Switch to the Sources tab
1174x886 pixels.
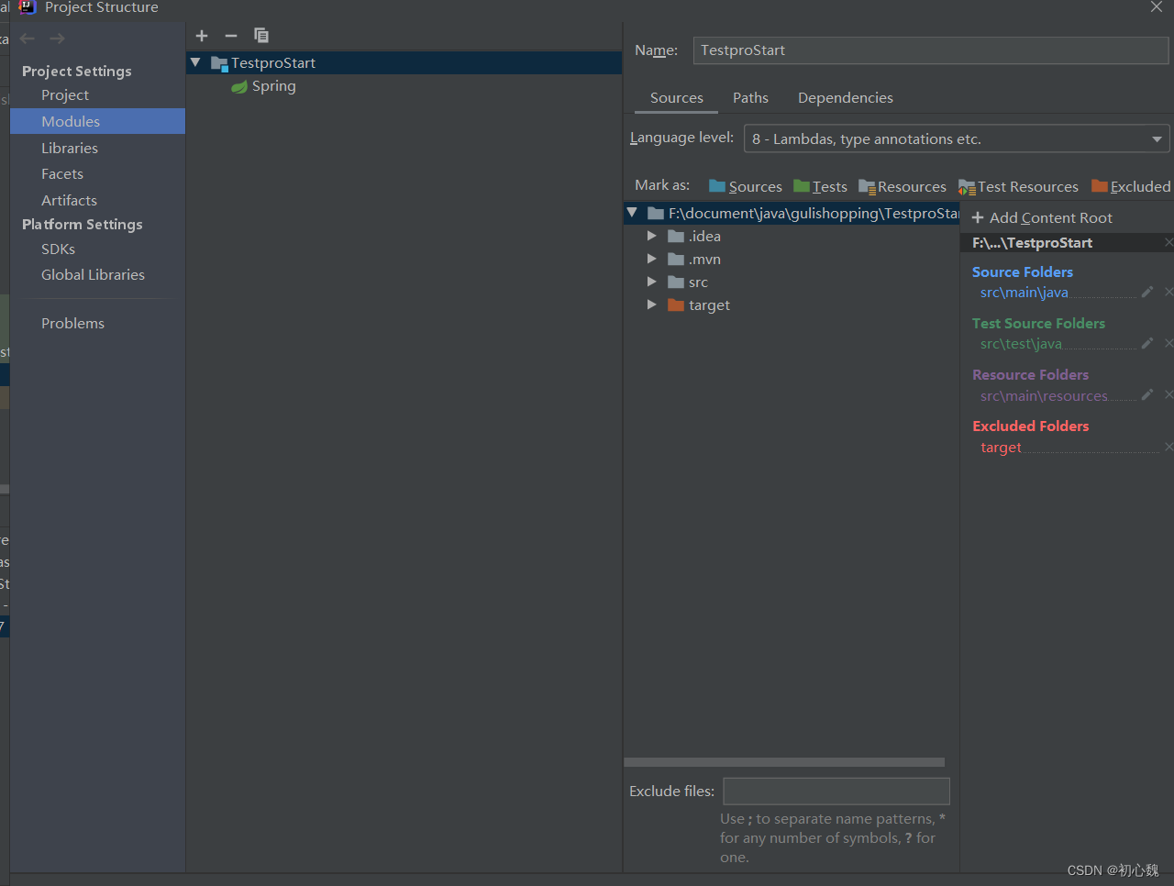tap(677, 98)
